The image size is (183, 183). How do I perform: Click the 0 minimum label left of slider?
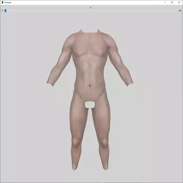point(2,11)
